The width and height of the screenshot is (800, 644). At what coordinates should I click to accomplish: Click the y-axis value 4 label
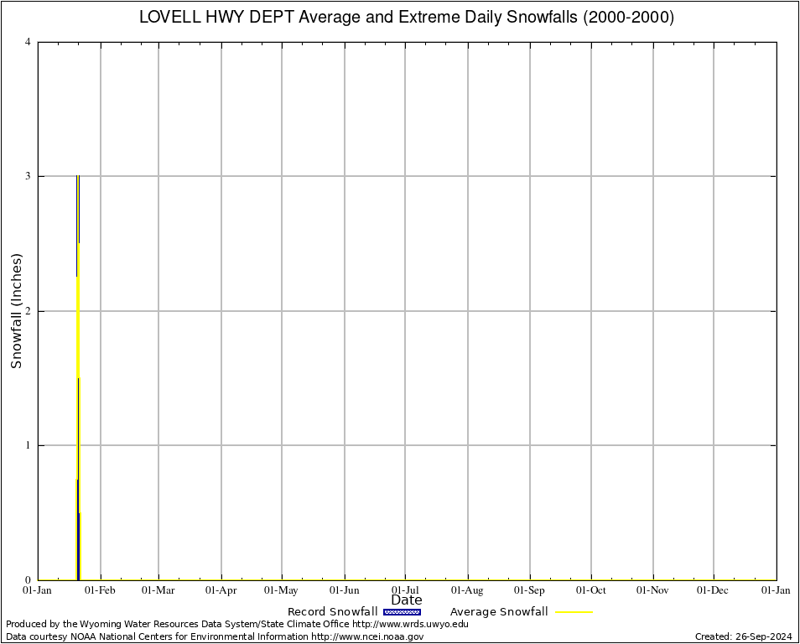29,42
